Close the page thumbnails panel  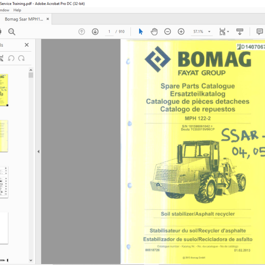[x=27, y=45]
